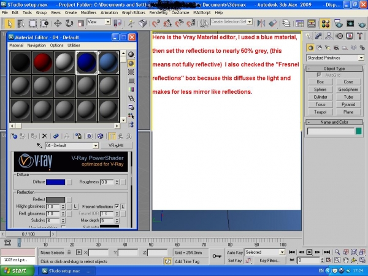Viewport: 368px width, 276px height.
Task: Adjust the Subdivs spinner arrows
Action: pos(63,221)
